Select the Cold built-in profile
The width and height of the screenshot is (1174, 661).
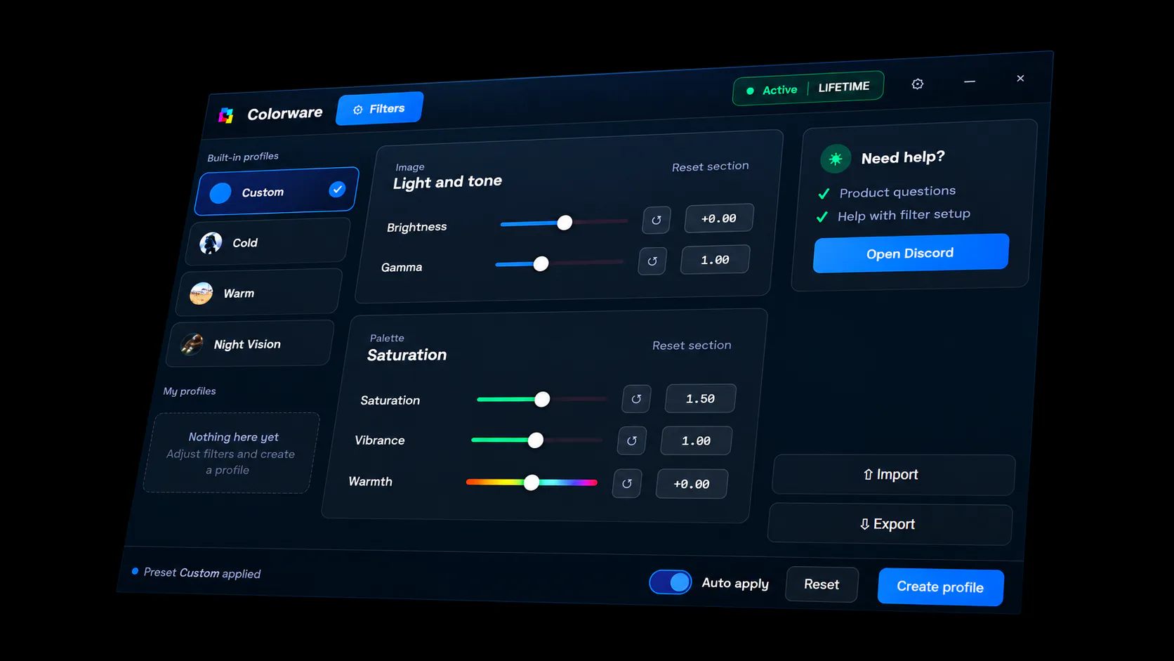(x=268, y=242)
